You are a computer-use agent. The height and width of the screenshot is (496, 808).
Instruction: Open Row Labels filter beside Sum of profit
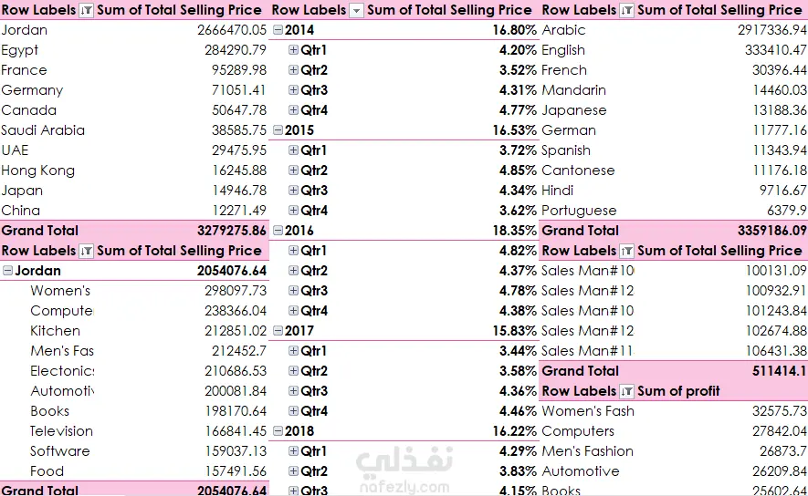pyautogui.click(x=626, y=391)
